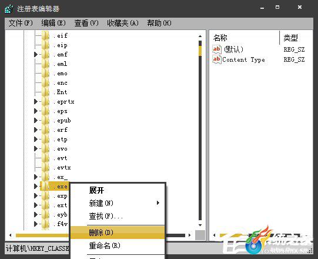Image resolution: width=318 pixels, height=259 pixels.
Task: Select the .evo tree item
Action: point(62,149)
